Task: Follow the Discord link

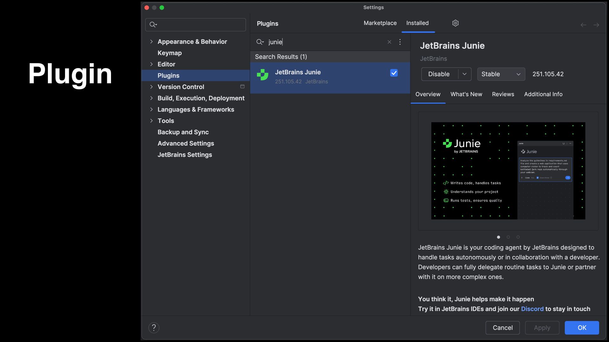Action: click(532, 309)
